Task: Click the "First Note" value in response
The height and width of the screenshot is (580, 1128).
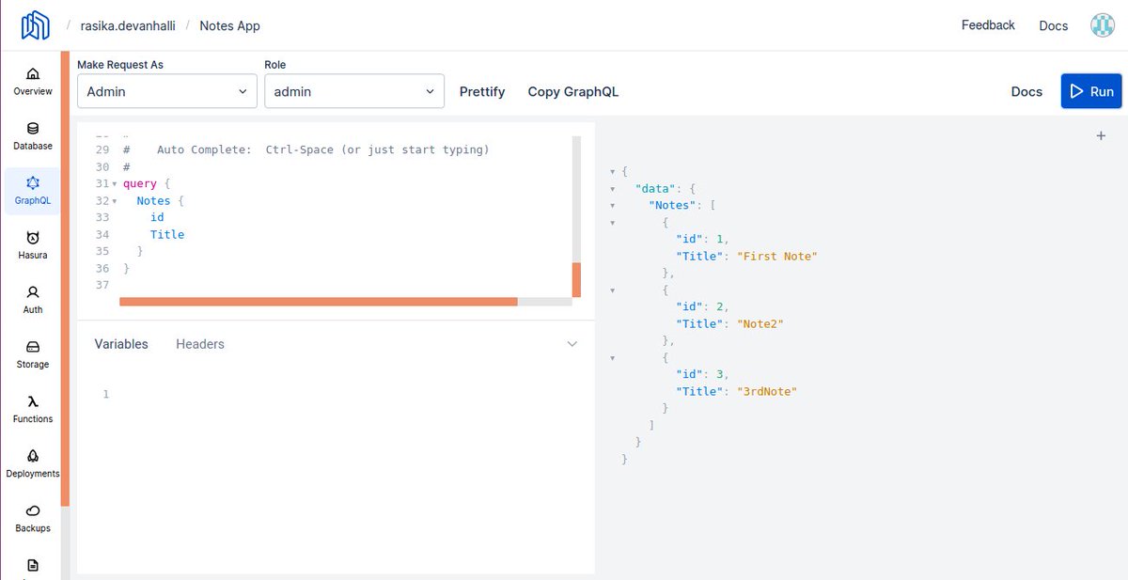Action: click(777, 256)
